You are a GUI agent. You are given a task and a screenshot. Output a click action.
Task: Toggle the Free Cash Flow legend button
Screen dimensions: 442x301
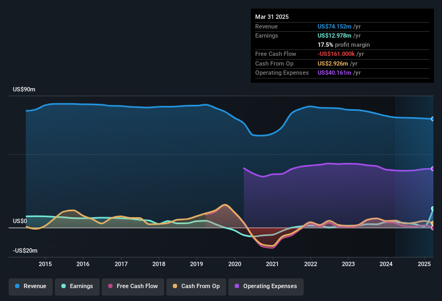click(133, 286)
